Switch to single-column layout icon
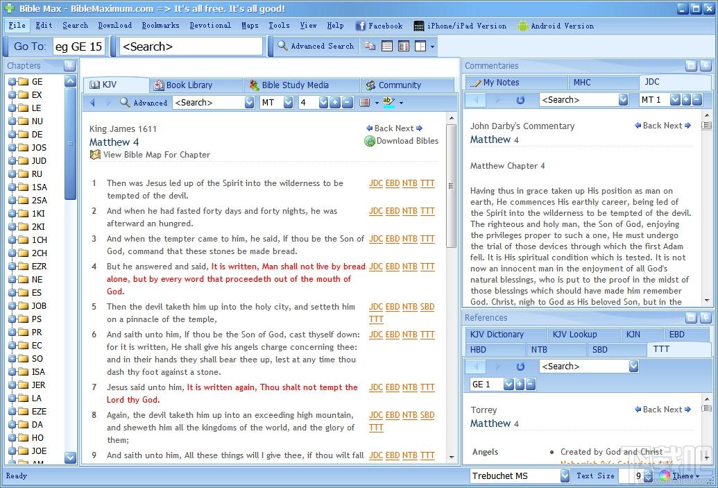Image resolution: width=718 pixels, height=488 pixels. click(x=387, y=46)
